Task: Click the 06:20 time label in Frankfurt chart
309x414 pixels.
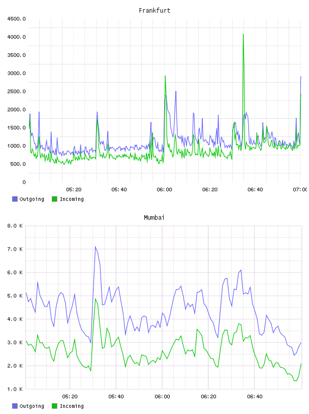Action: (x=210, y=190)
